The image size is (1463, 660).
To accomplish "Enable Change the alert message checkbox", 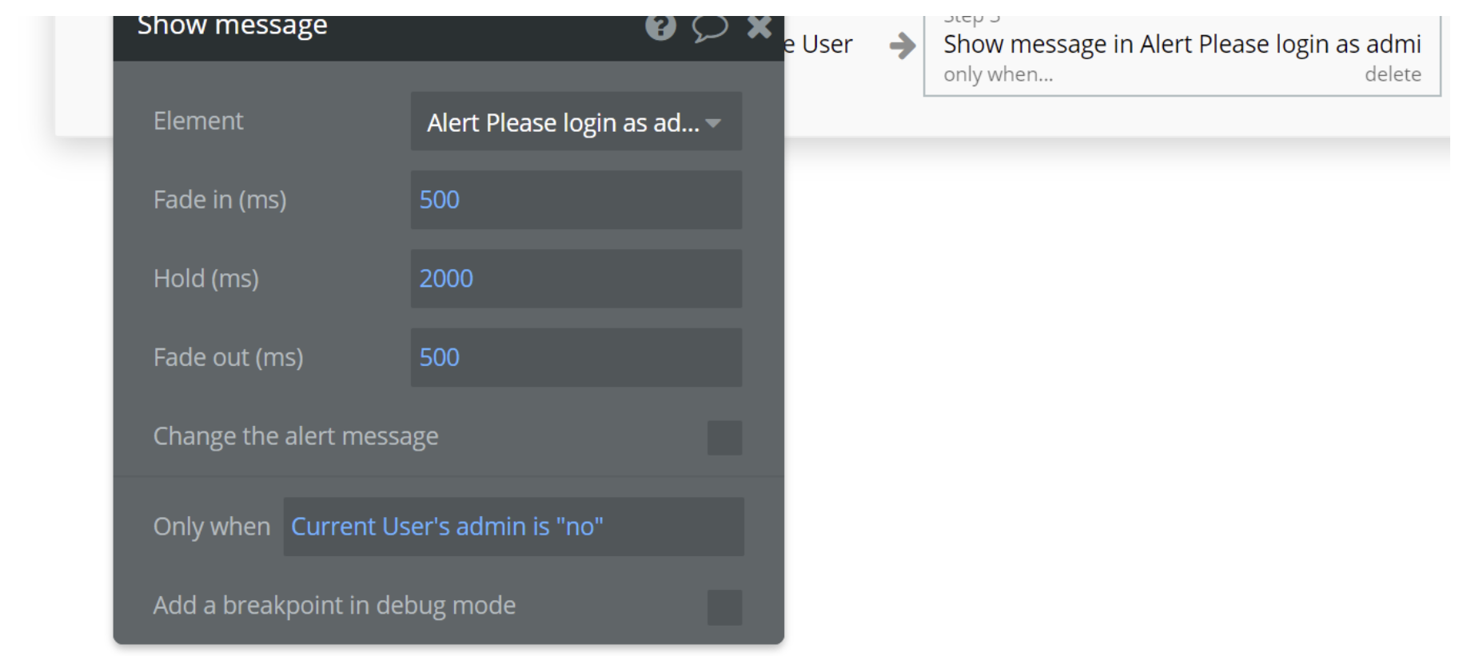I will (724, 438).
